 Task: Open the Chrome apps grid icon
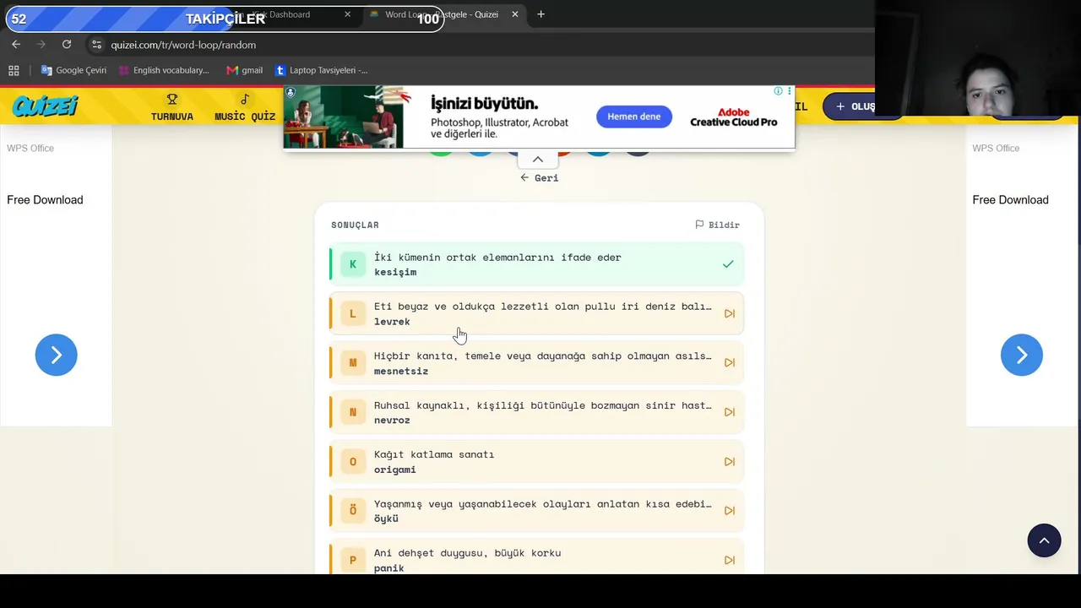14,70
